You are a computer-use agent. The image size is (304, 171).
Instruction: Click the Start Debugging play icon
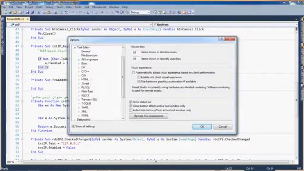click(x=102, y=12)
